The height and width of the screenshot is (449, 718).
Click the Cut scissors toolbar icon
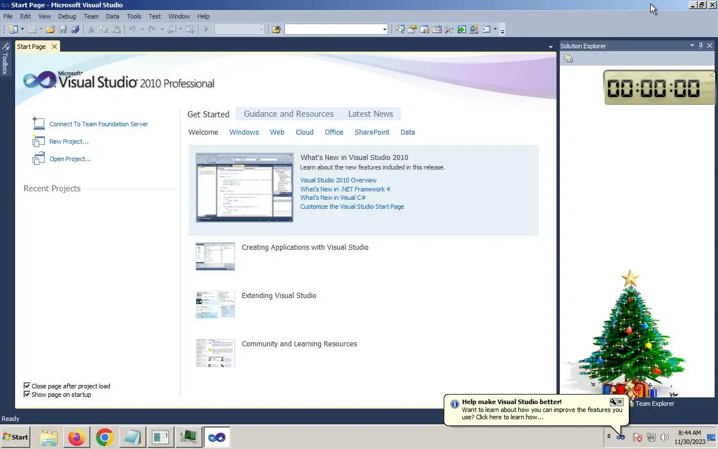91,29
